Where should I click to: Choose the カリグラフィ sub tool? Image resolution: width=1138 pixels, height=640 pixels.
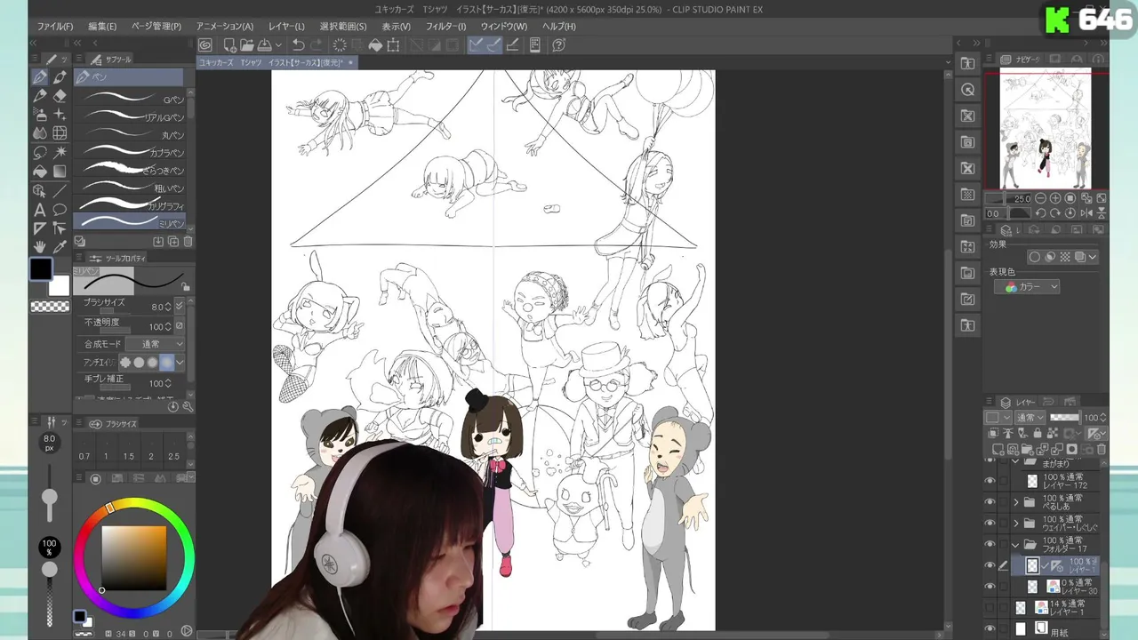tap(130, 205)
